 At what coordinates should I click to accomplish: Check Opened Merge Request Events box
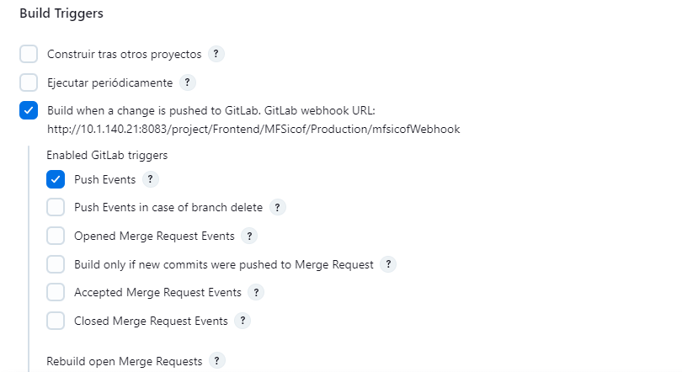tap(56, 236)
